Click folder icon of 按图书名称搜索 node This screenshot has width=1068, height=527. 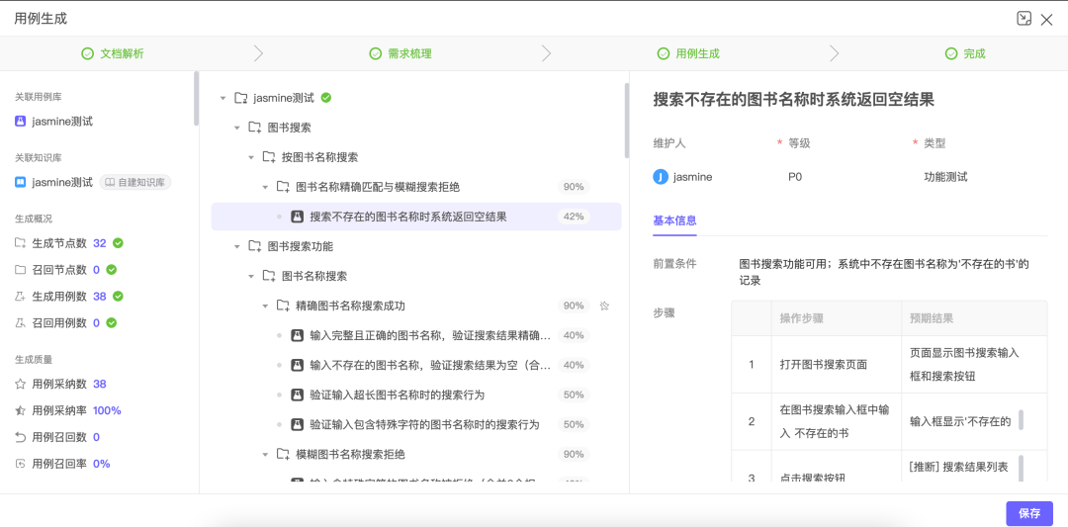(269, 157)
